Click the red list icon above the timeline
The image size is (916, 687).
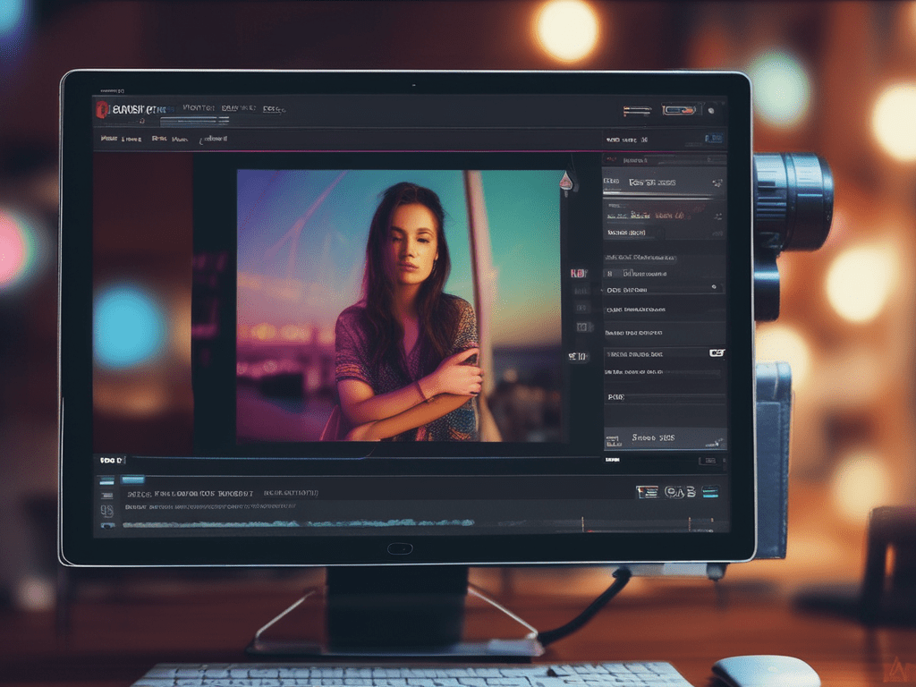[x=647, y=491]
